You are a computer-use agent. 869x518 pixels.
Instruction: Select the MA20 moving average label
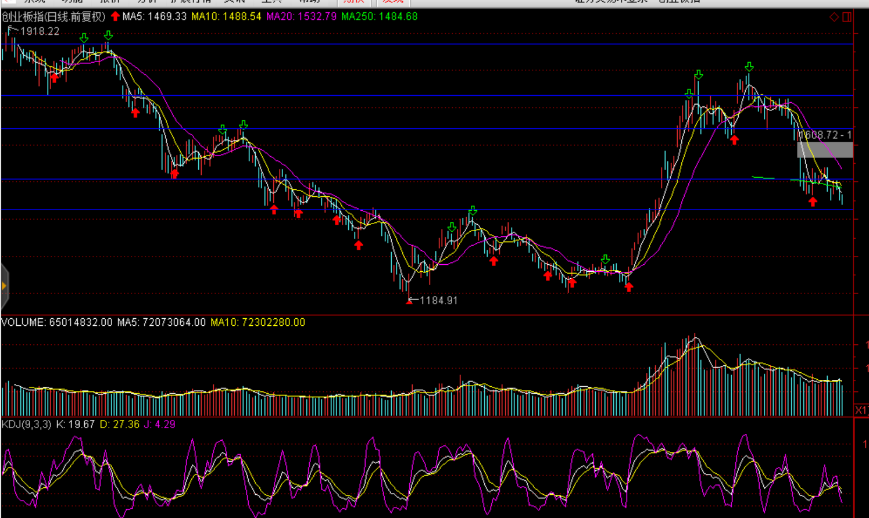(301, 16)
